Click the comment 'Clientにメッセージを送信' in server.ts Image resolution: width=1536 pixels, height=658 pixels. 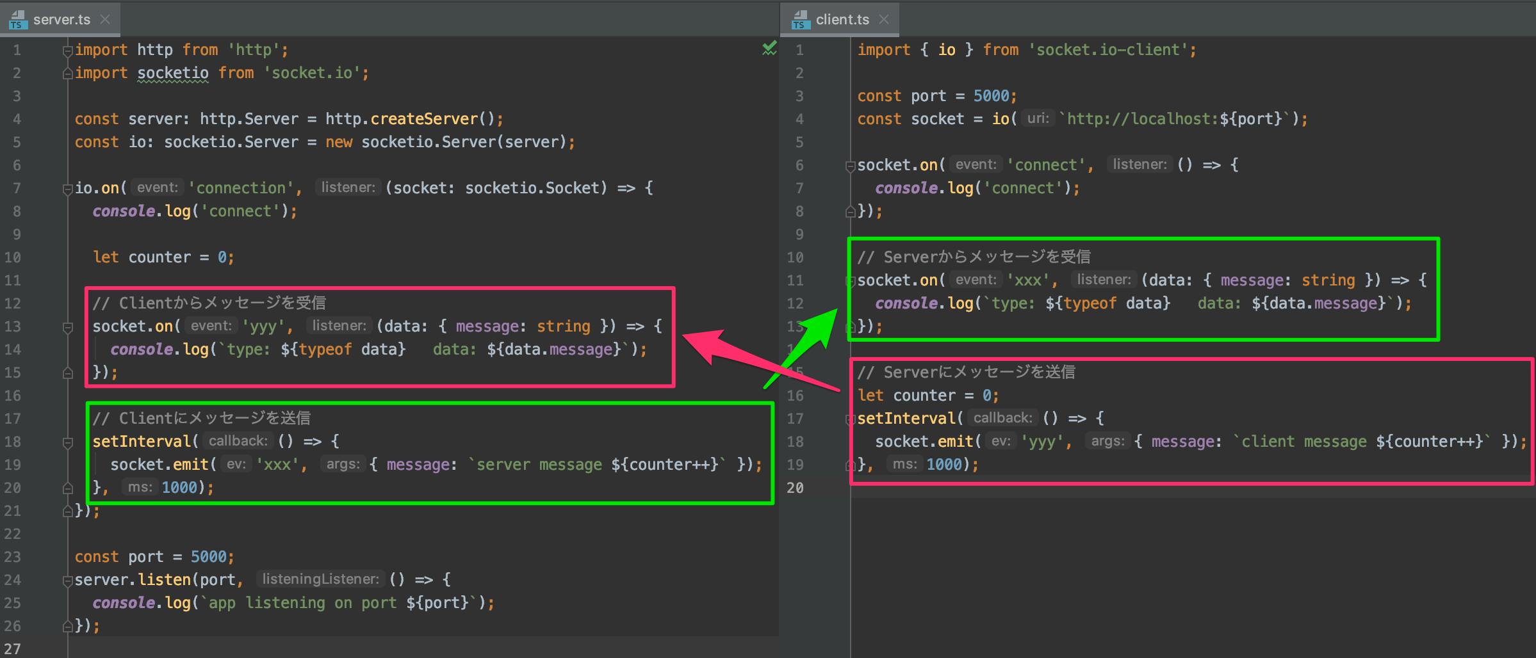tap(215, 418)
